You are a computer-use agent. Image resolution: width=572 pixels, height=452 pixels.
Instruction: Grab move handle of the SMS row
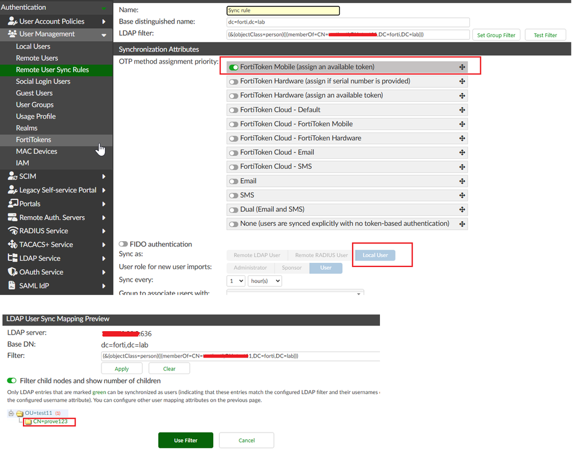(x=462, y=195)
